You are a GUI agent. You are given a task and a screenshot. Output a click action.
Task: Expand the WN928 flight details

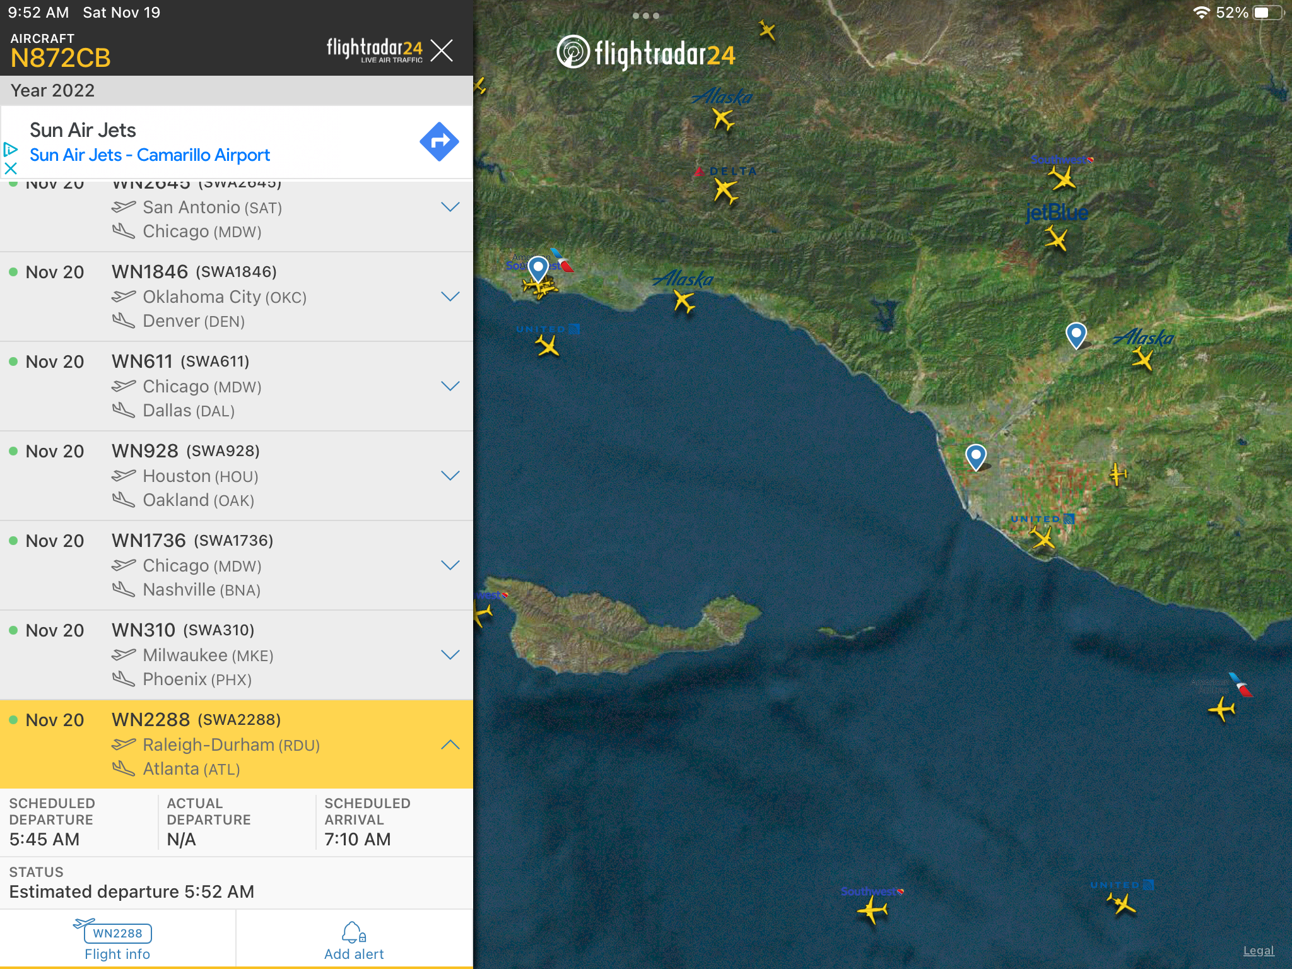(x=450, y=476)
